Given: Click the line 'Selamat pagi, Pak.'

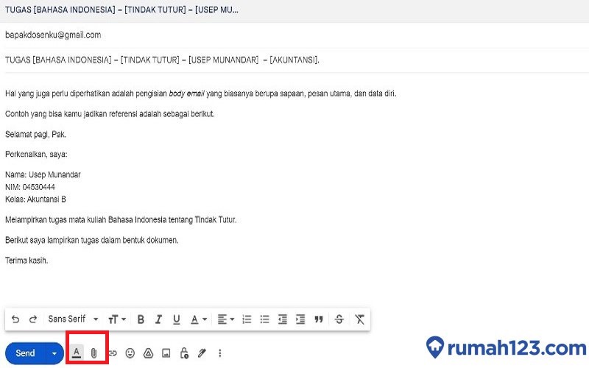Looking at the screenshot, I should tap(35, 135).
